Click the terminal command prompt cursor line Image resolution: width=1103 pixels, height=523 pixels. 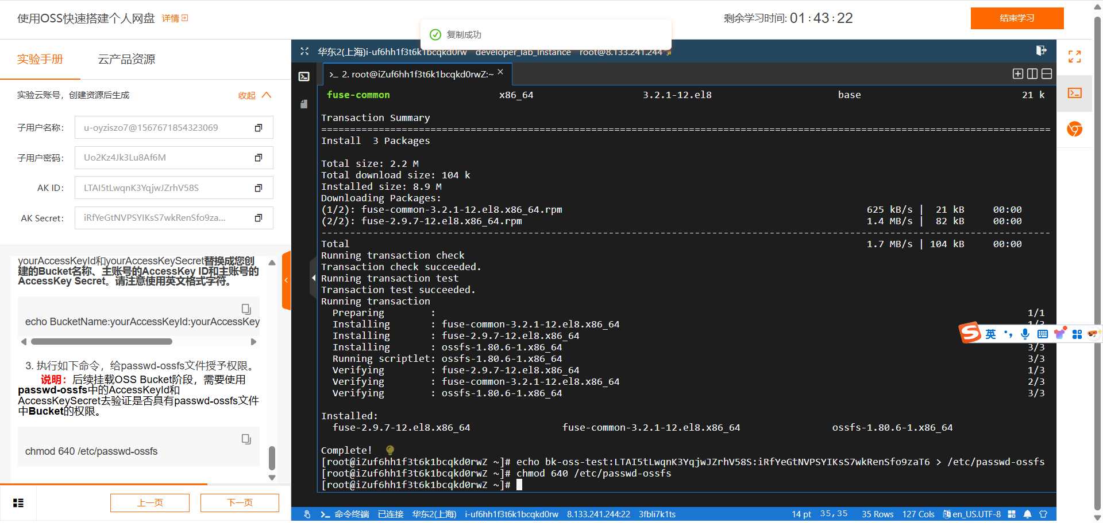(x=422, y=485)
